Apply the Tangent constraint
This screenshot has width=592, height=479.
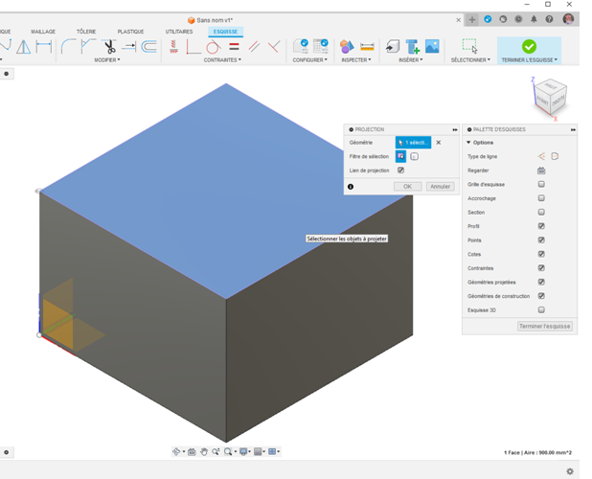214,47
